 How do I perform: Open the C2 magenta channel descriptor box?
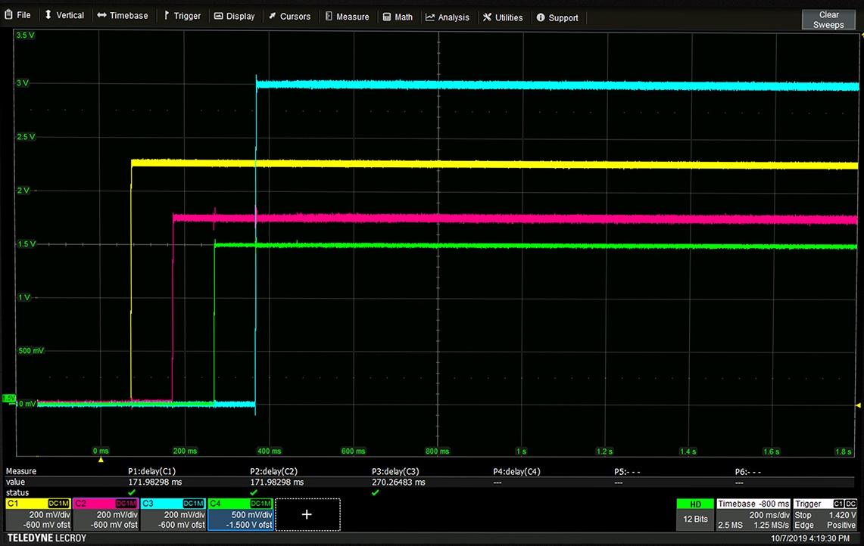106,514
